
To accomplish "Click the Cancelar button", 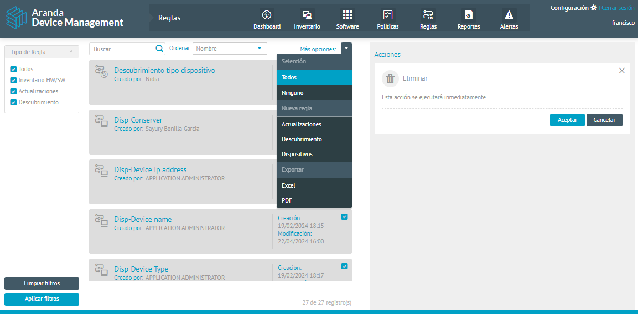I will 604,120.
